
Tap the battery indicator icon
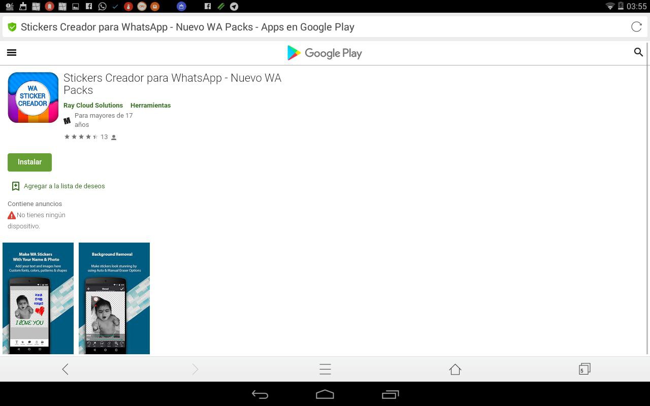pyautogui.click(x=621, y=6)
